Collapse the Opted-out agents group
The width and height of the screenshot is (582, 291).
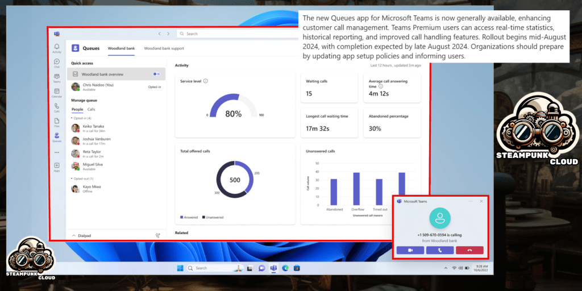coord(73,178)
